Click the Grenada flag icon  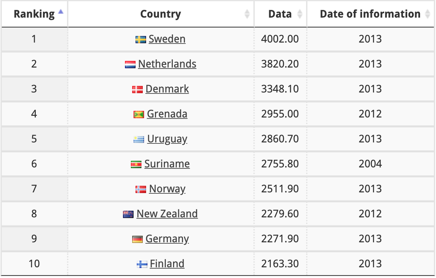pos(139,115)
